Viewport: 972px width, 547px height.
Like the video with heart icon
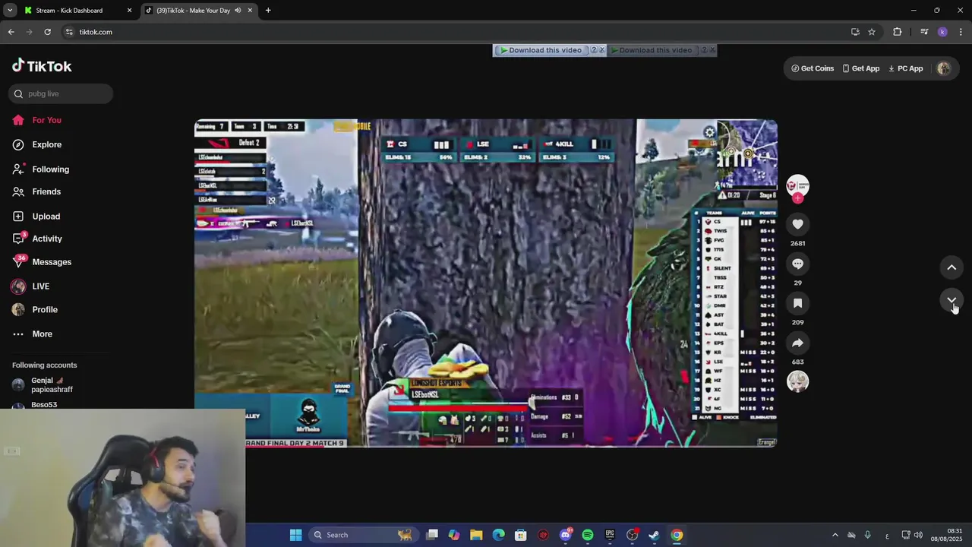pos(797,224)
